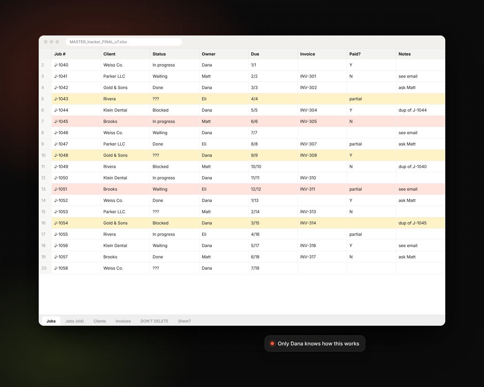The height and width of the screenshot is (387, 484).
Task: Select the ??? status in J-1043 row
Action: (x=175, y=99)
